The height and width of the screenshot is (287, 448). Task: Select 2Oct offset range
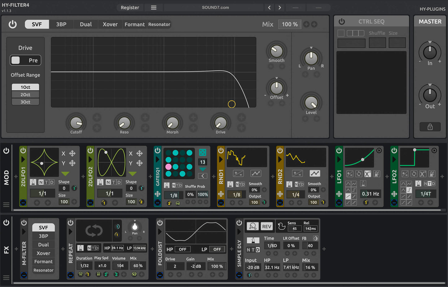click(25, 94)
